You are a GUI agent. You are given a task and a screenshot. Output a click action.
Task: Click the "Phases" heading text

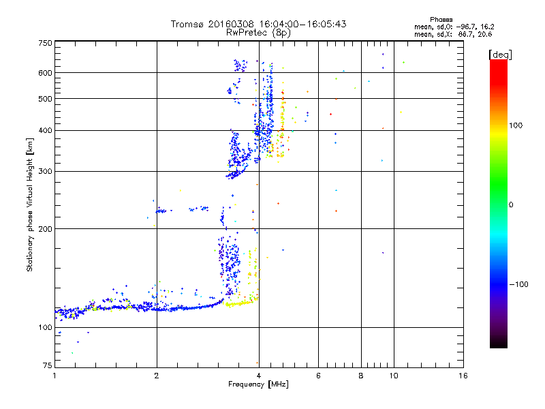441,20
